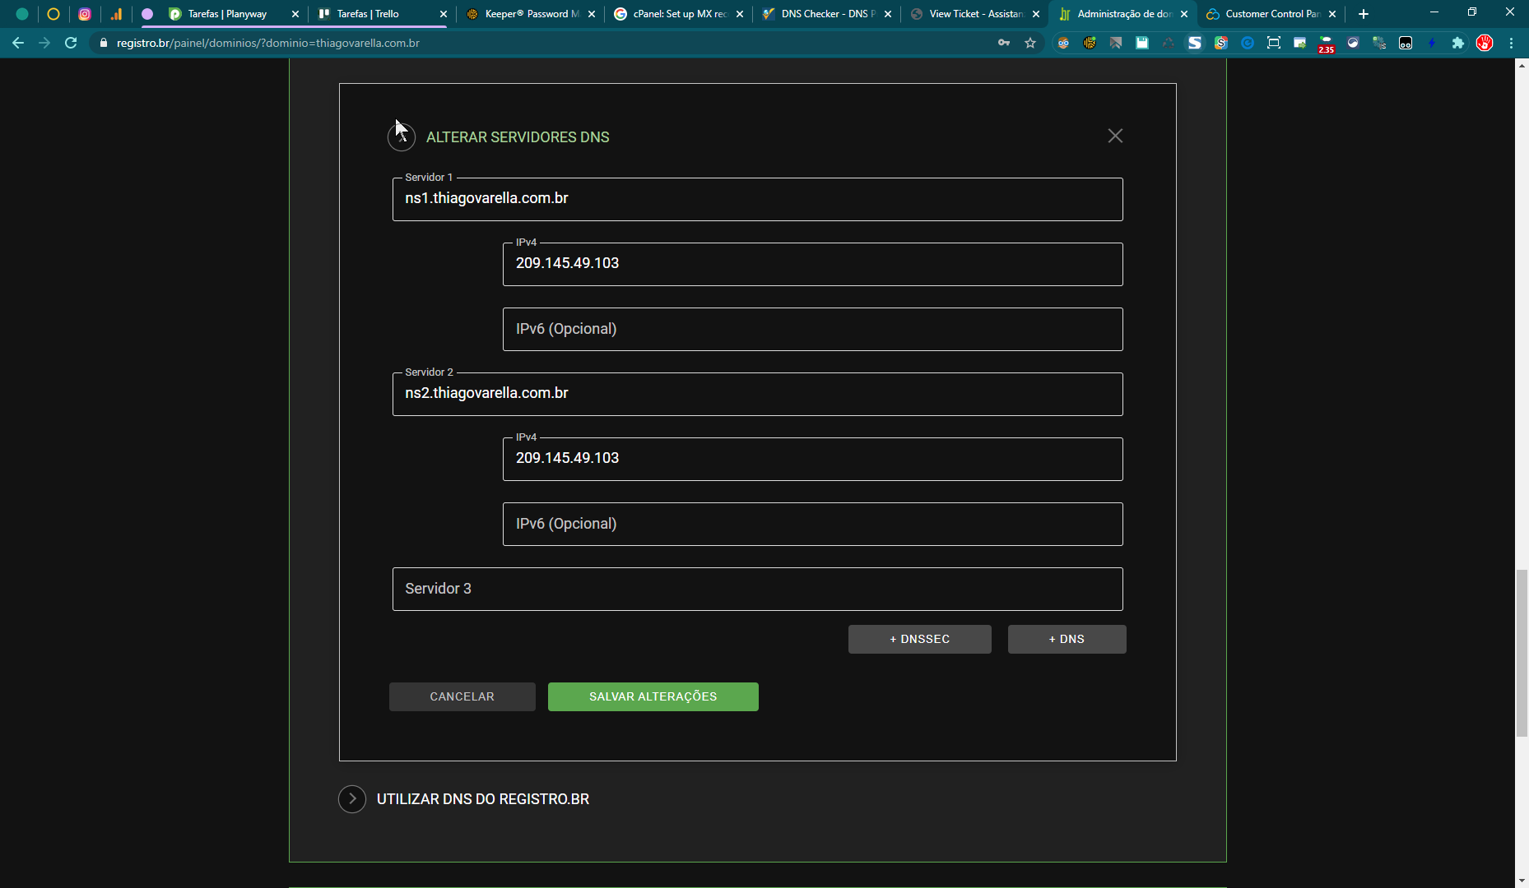View site security lock information
The image size is (1529, 888).
[104, 43]
